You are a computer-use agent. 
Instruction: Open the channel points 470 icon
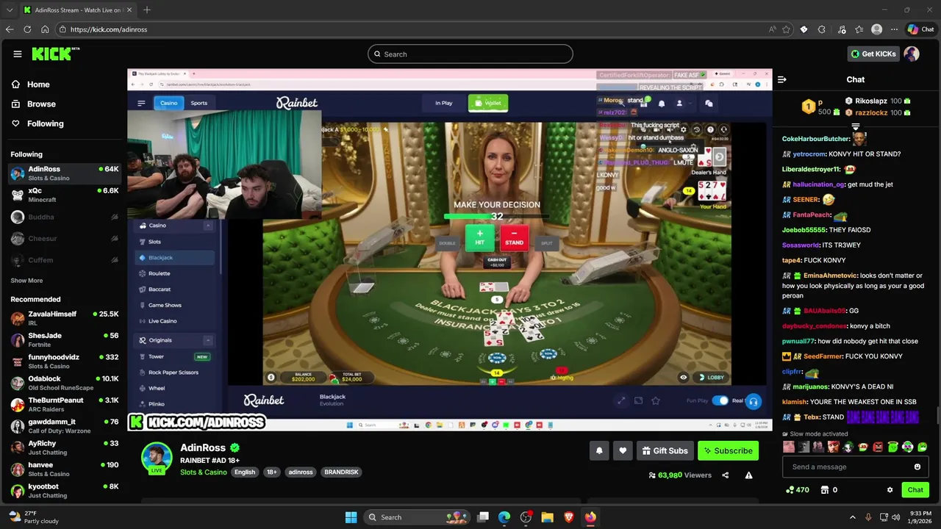(798, 490)
